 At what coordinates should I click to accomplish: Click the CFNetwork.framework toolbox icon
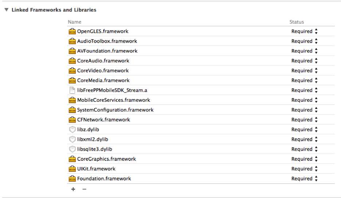(72, 120)
